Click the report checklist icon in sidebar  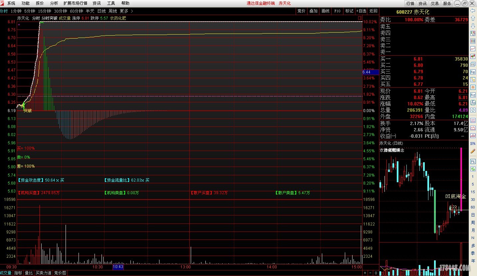tap(473, 33)
